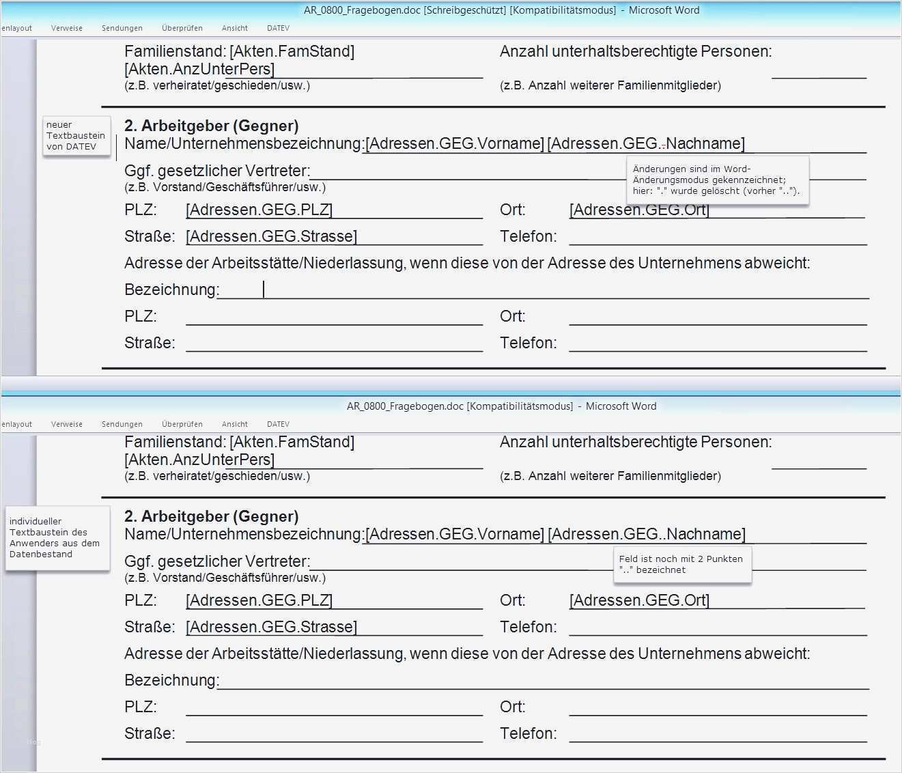Switch to the Sendungen tab
The width and height of the screenshot is (902, 773).
[122, 28]
